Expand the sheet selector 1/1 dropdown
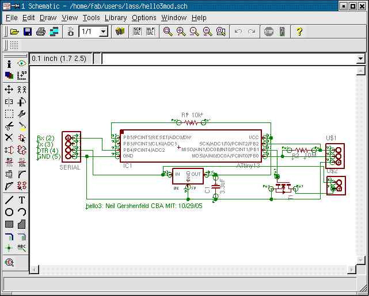 click(x=103, y=32)
